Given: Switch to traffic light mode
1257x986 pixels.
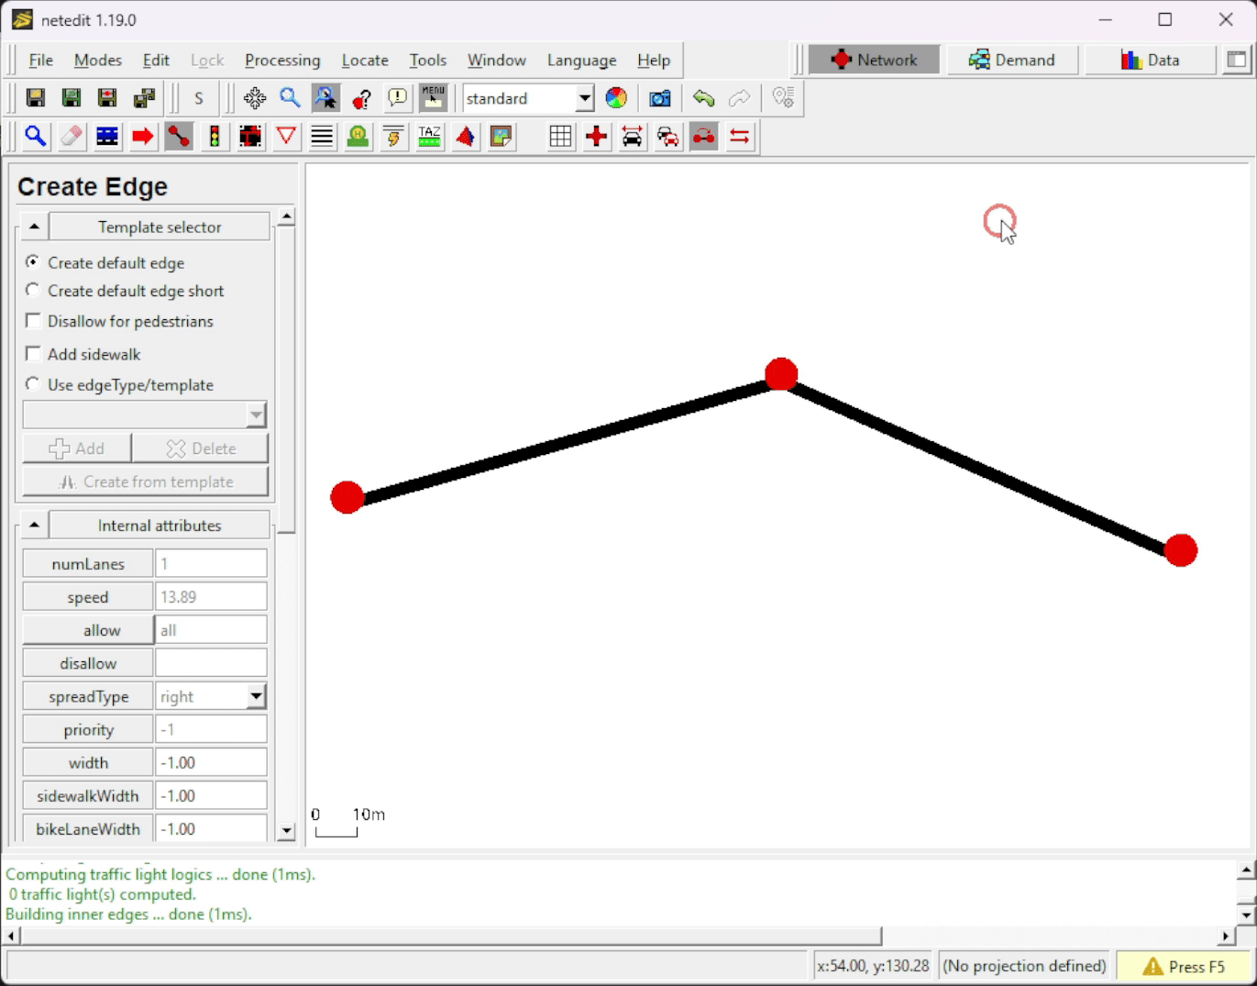Looking at the screenshot, I should (215, 137).
